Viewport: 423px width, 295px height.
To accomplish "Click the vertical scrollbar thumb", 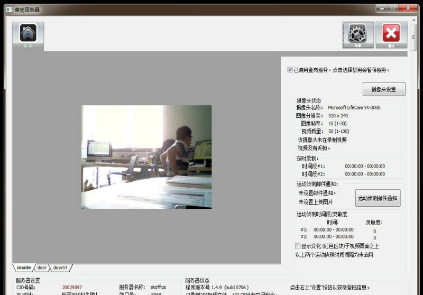I will 413,37.
